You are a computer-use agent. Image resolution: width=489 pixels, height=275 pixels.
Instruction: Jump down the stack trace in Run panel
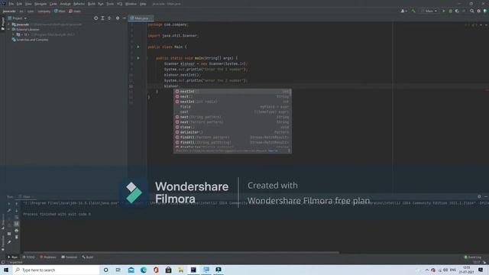pos(17,211)
